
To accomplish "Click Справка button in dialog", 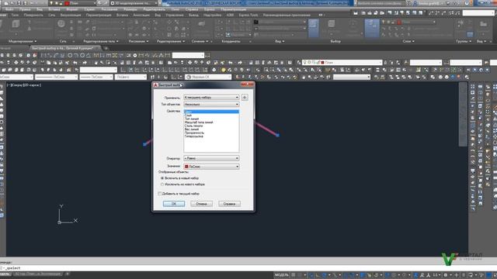I will (x=229, y=204).
